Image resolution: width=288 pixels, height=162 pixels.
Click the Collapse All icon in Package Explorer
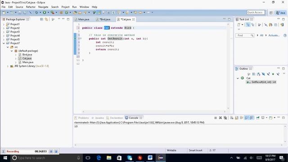(x=41, y=19)
